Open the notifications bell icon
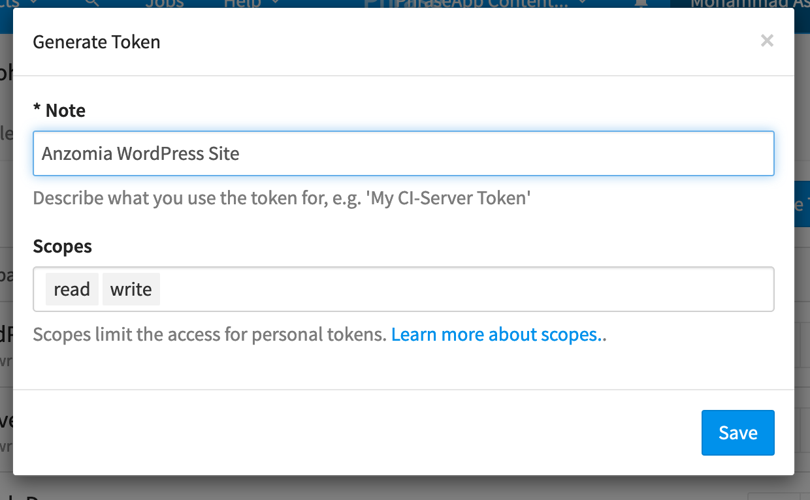810x500 pixels. 641,4
